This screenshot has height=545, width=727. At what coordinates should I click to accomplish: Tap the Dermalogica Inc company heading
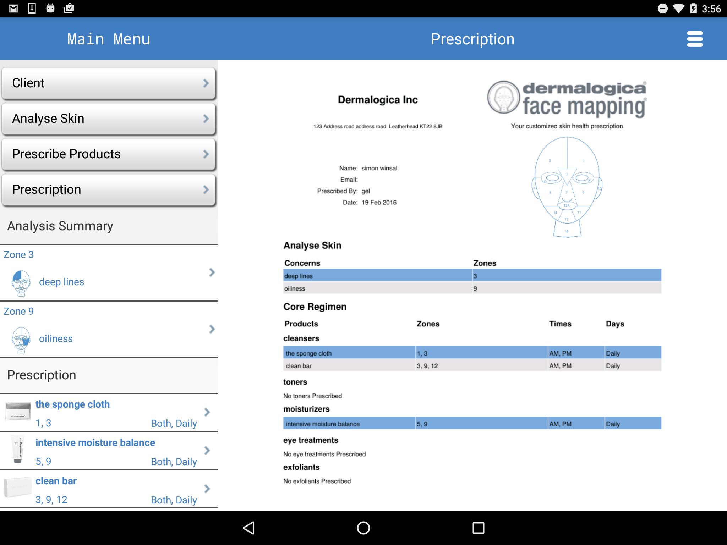378,100
